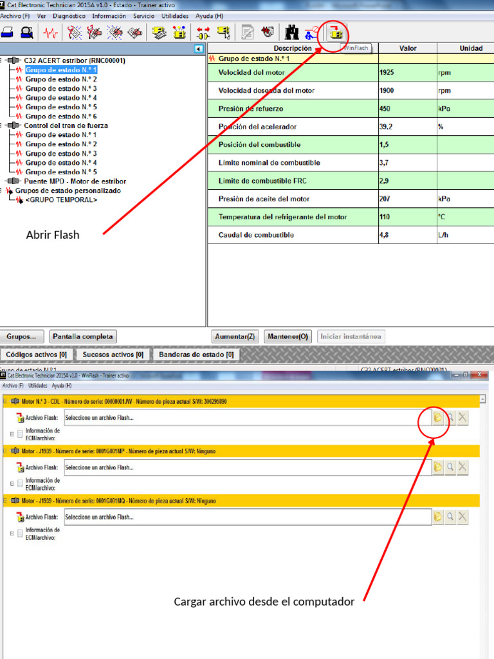Click the Presión de refuerzo row

[x=351, y=108]
